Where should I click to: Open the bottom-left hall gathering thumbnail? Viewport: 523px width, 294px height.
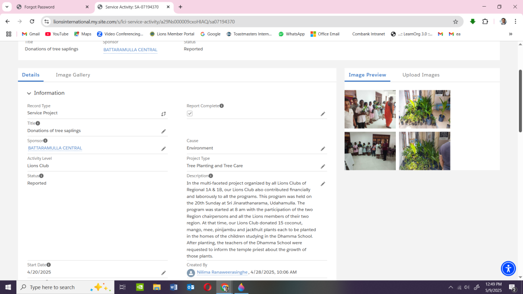(x=370, y=151)
